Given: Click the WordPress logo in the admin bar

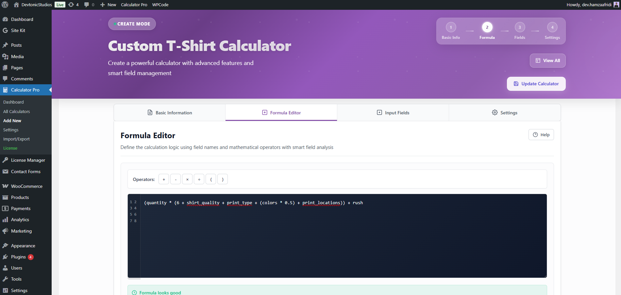Looking at the screenshot, I should pyautogui.click(x=5, y=5).
